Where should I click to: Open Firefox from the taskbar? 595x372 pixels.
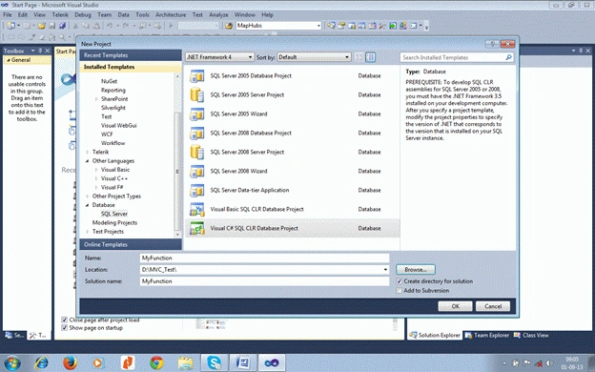70,363
